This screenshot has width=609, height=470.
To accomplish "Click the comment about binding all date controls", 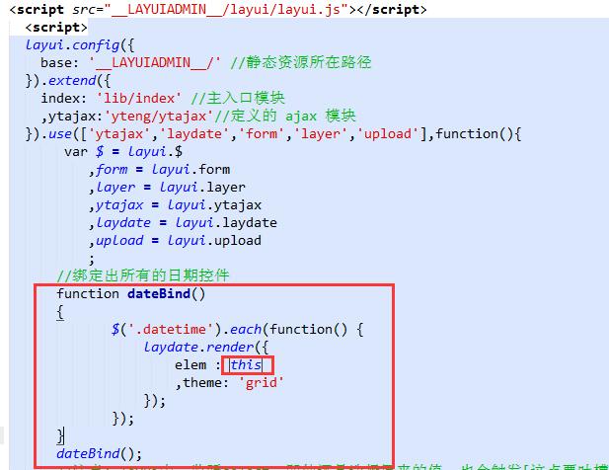I will (143, 275).
